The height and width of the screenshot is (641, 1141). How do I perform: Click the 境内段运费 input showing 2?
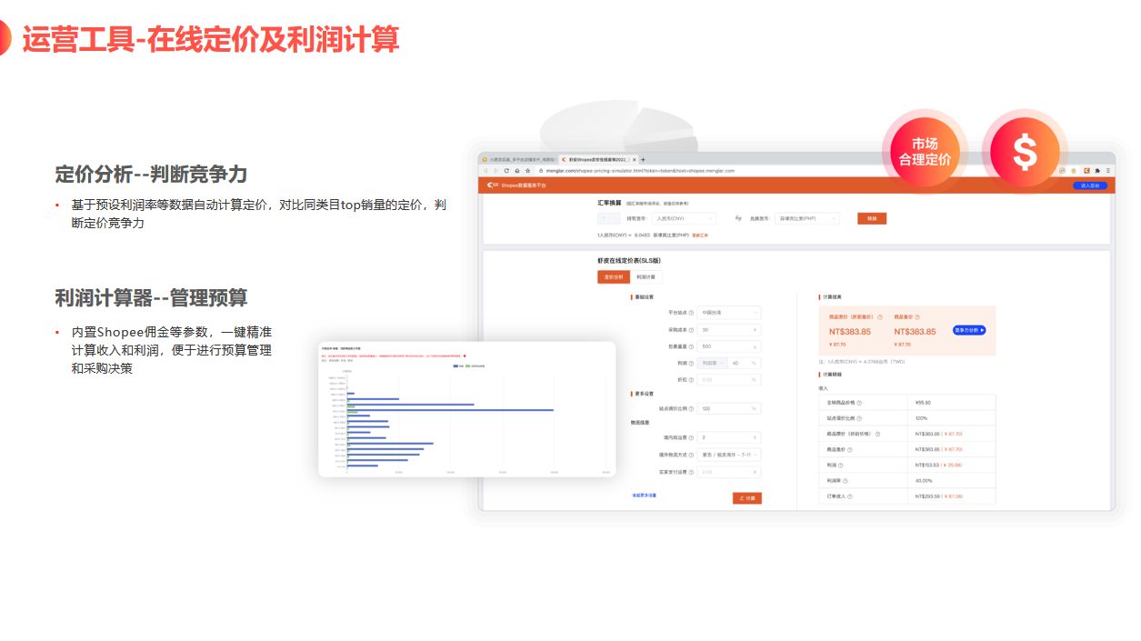(x=730, y=437)
